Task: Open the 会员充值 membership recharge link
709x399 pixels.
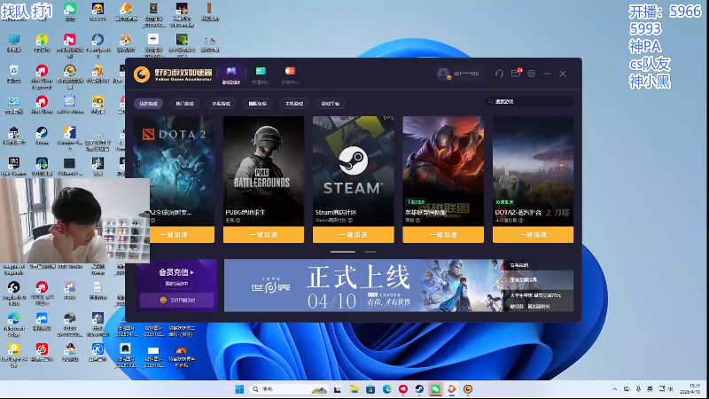Action: pyautogui.click(x=176, y=272)
